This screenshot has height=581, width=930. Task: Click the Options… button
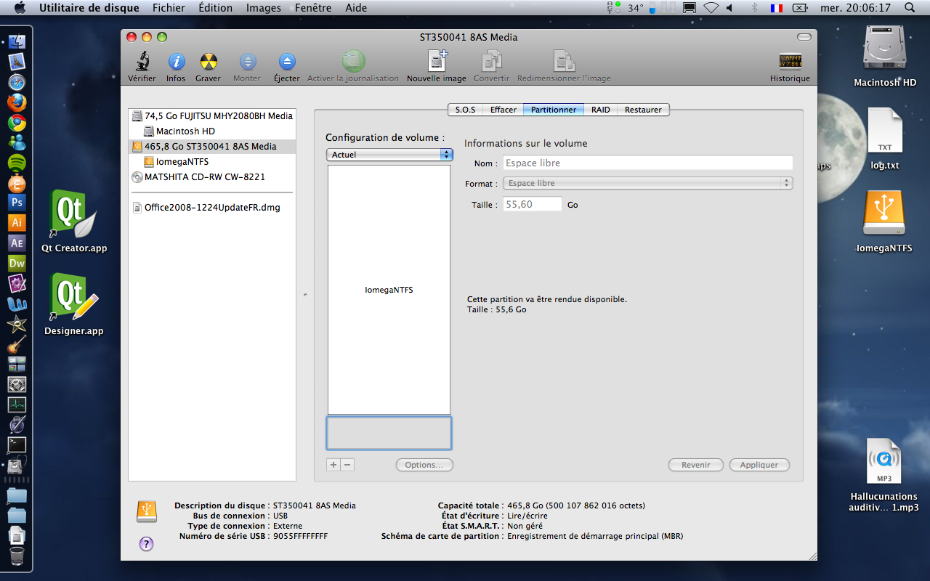click(x=424, y=465)
